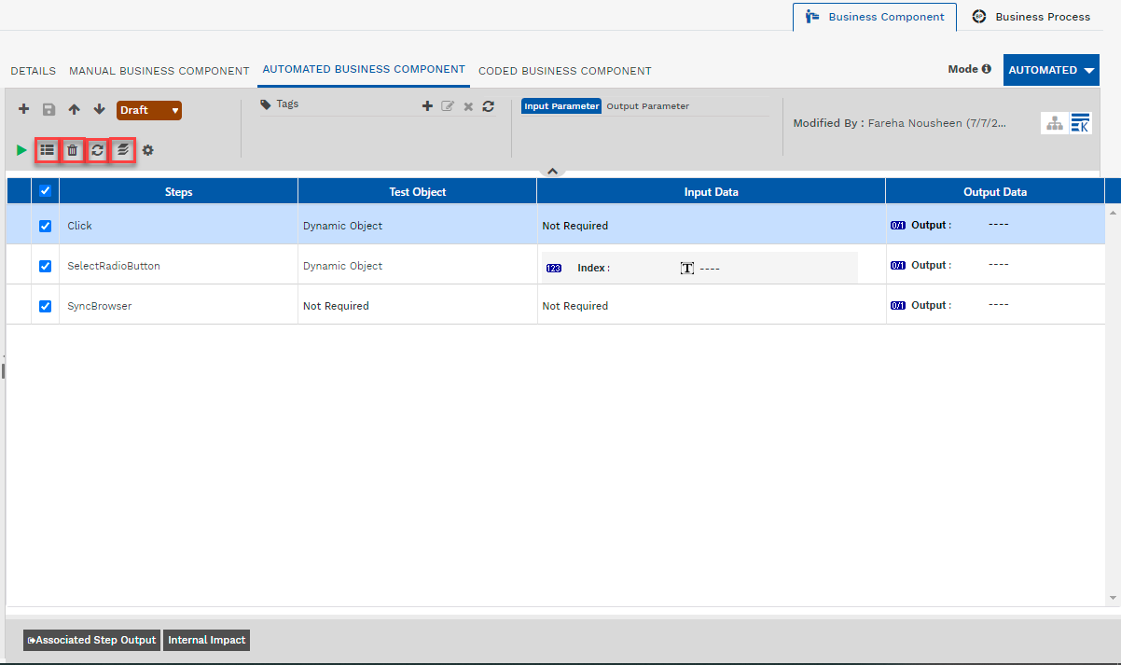Click the step list view icon

point(48,150)
